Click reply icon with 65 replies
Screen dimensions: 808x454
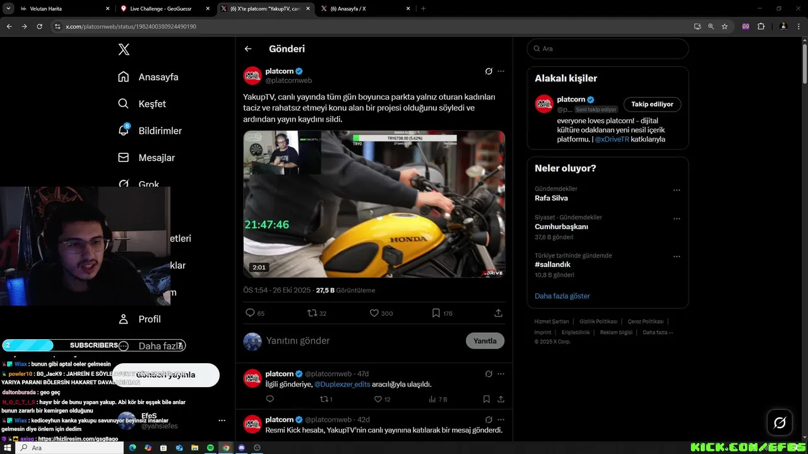(250, 313)
